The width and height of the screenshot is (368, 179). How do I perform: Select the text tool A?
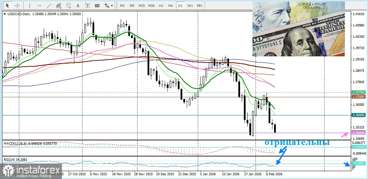coord(78,5)
